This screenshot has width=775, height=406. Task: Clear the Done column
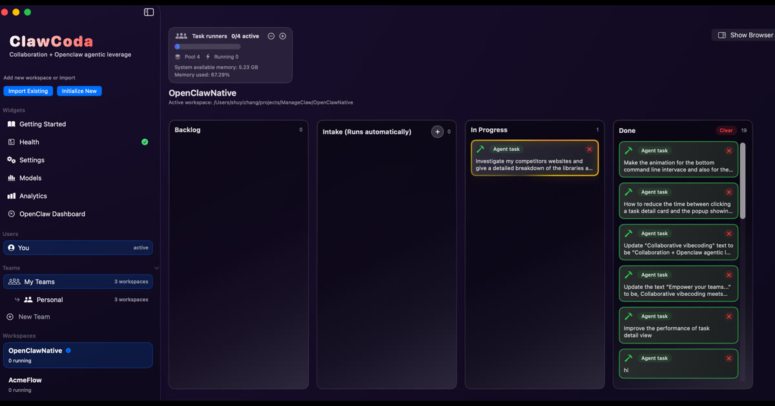pos(726,130)
